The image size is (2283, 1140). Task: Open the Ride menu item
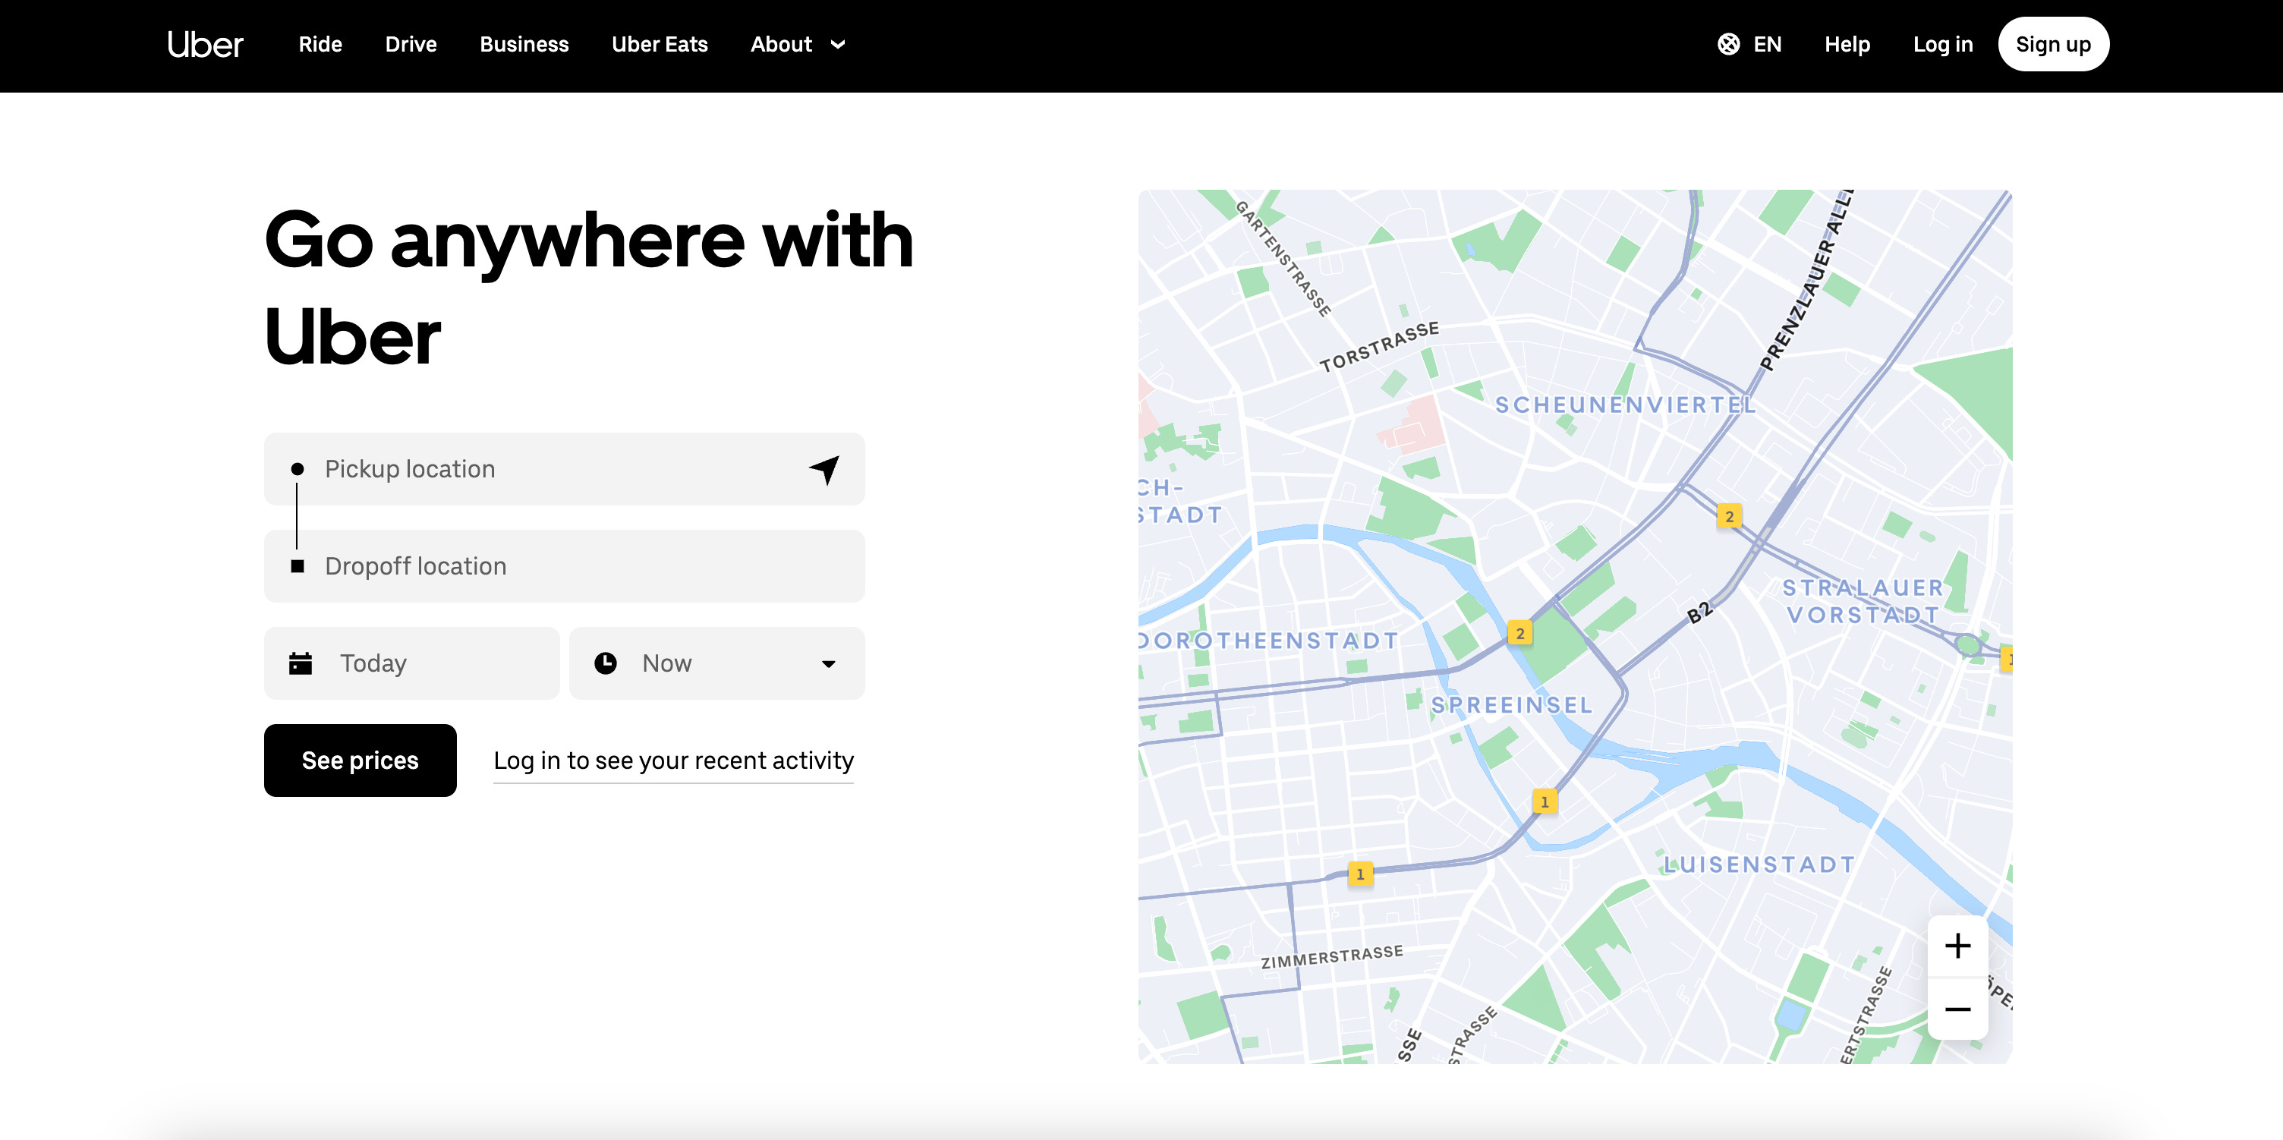[x=320, y=44]
